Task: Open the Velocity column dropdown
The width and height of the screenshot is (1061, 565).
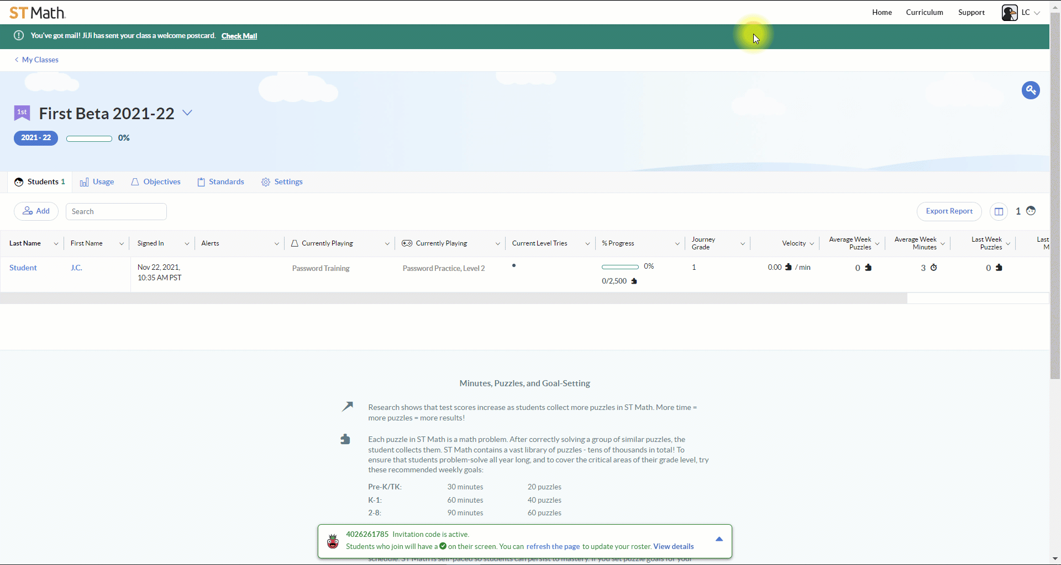Action: (x=812, y=244)
